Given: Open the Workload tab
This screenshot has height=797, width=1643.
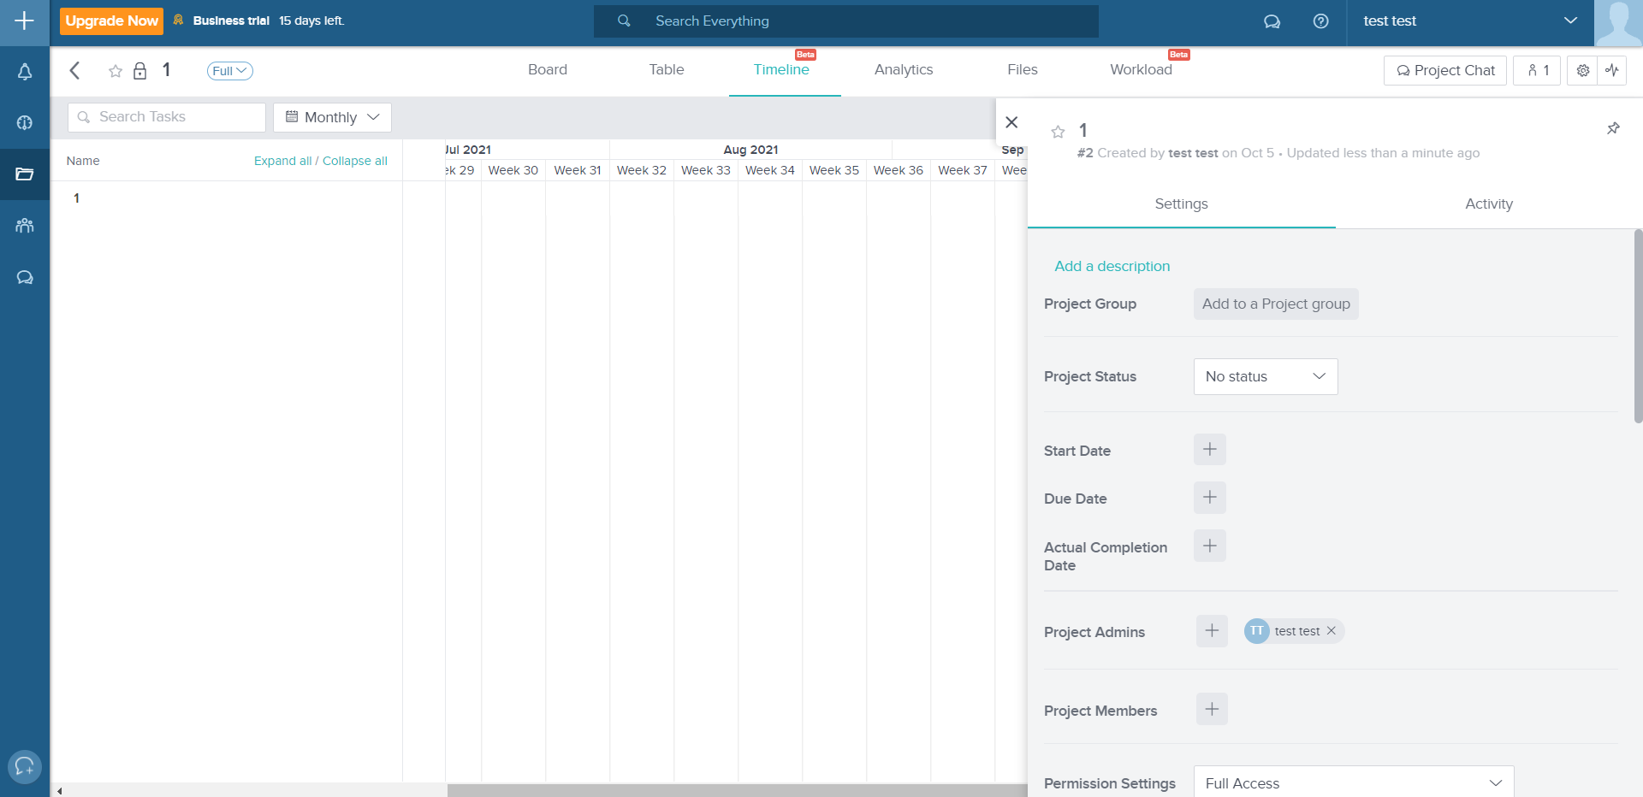Looking at the screenshot, I should pyautogui.click(x=1141, y=70).
